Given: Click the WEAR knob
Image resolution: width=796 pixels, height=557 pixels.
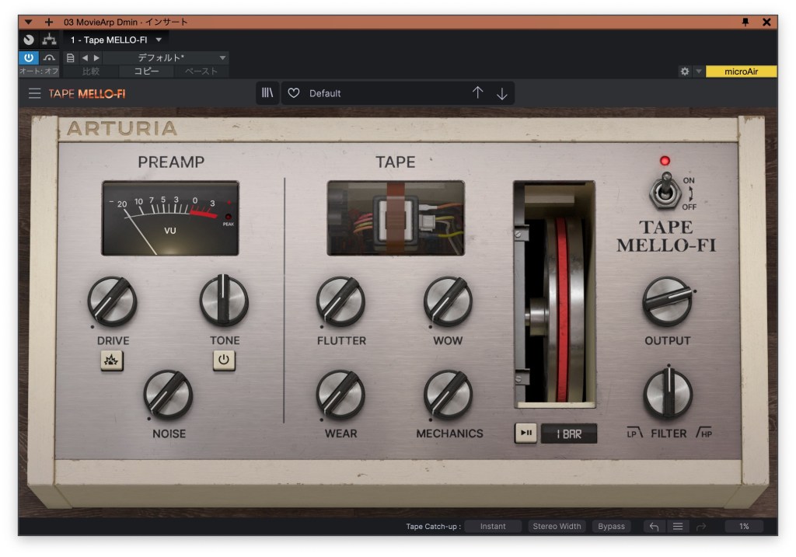Looking at the screenshot, I should tap(340, 395).
